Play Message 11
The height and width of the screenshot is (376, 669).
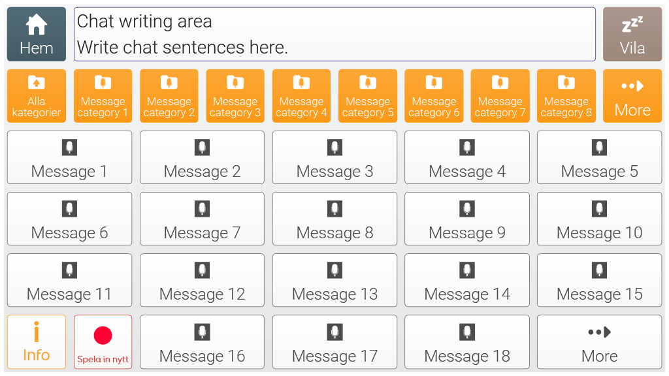[x=69, y=281]
